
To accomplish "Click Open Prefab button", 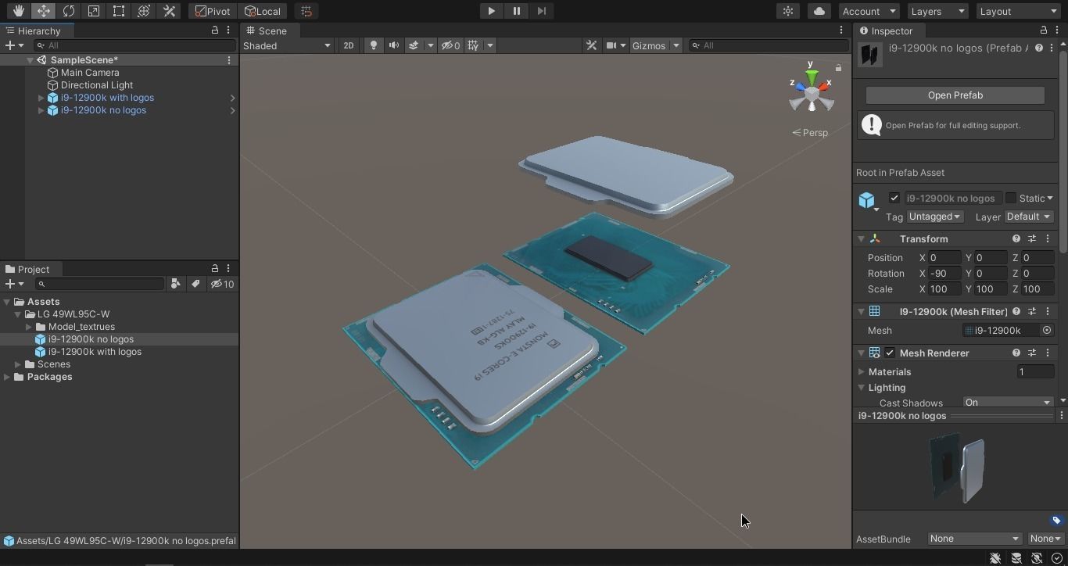I will click(x=955, y=95).
